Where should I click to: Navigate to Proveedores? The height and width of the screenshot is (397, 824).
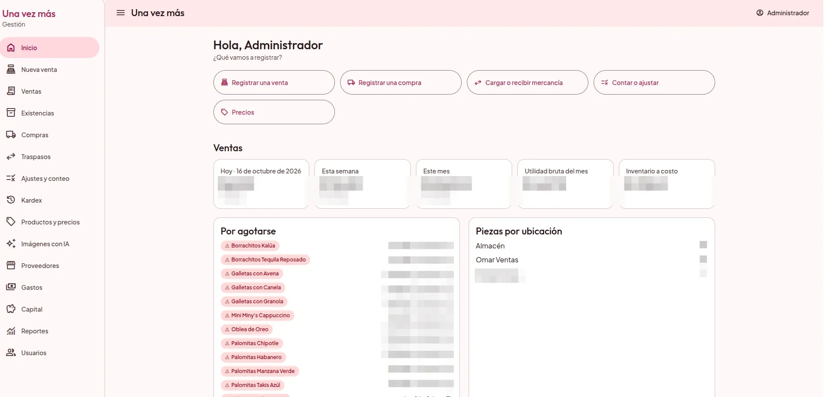point(50,265)
